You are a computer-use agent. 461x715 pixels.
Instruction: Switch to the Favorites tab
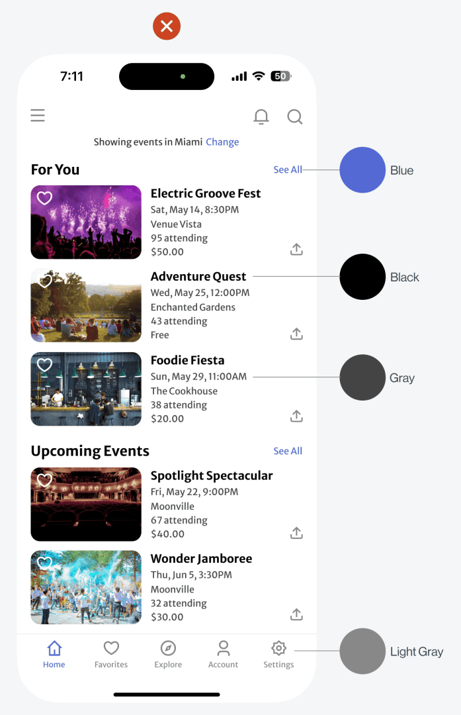(x=111, y=654)
